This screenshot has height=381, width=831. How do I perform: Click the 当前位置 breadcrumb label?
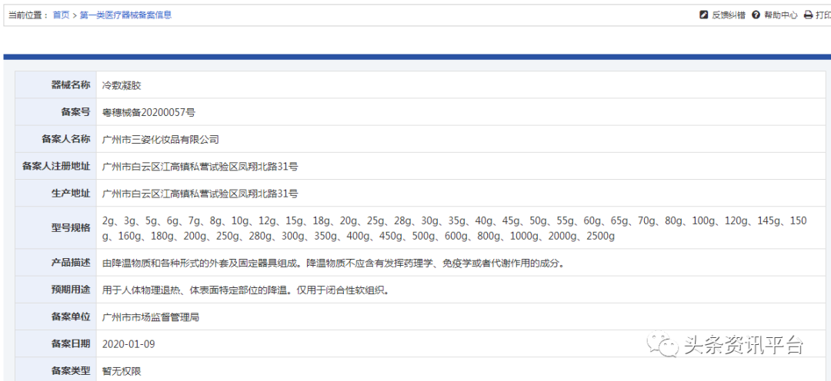point(28,15)
